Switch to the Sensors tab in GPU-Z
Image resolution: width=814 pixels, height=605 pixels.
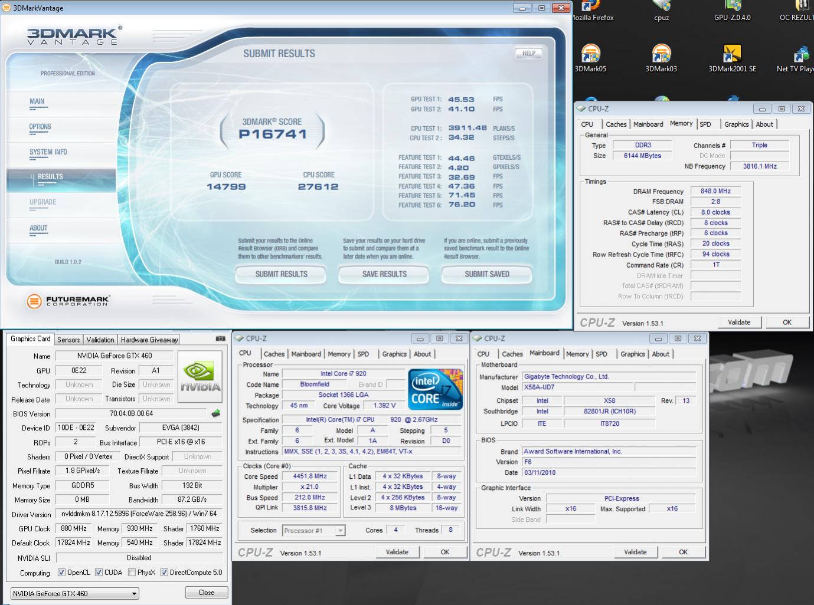click(68, 340)
